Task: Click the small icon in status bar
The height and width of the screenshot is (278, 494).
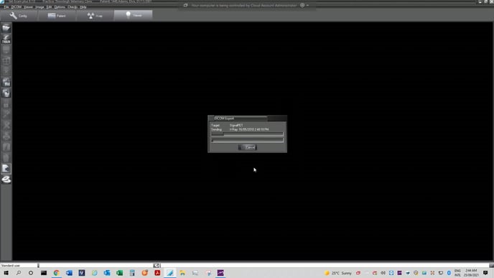Action: point(157,266)
